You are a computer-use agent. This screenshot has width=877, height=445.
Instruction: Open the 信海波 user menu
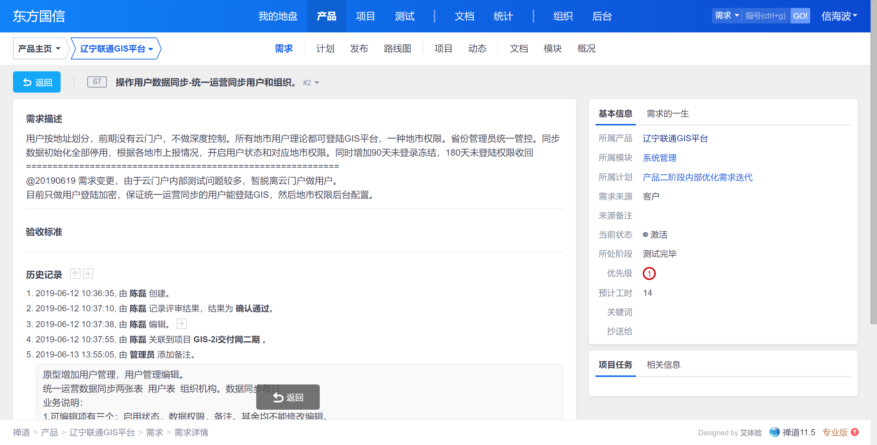pos(839,16)
